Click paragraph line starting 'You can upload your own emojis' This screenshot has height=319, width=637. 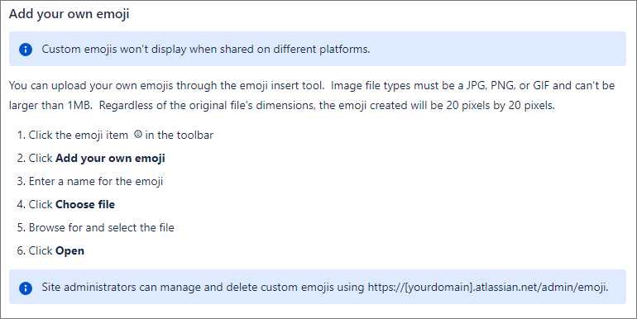coord(312,86)
